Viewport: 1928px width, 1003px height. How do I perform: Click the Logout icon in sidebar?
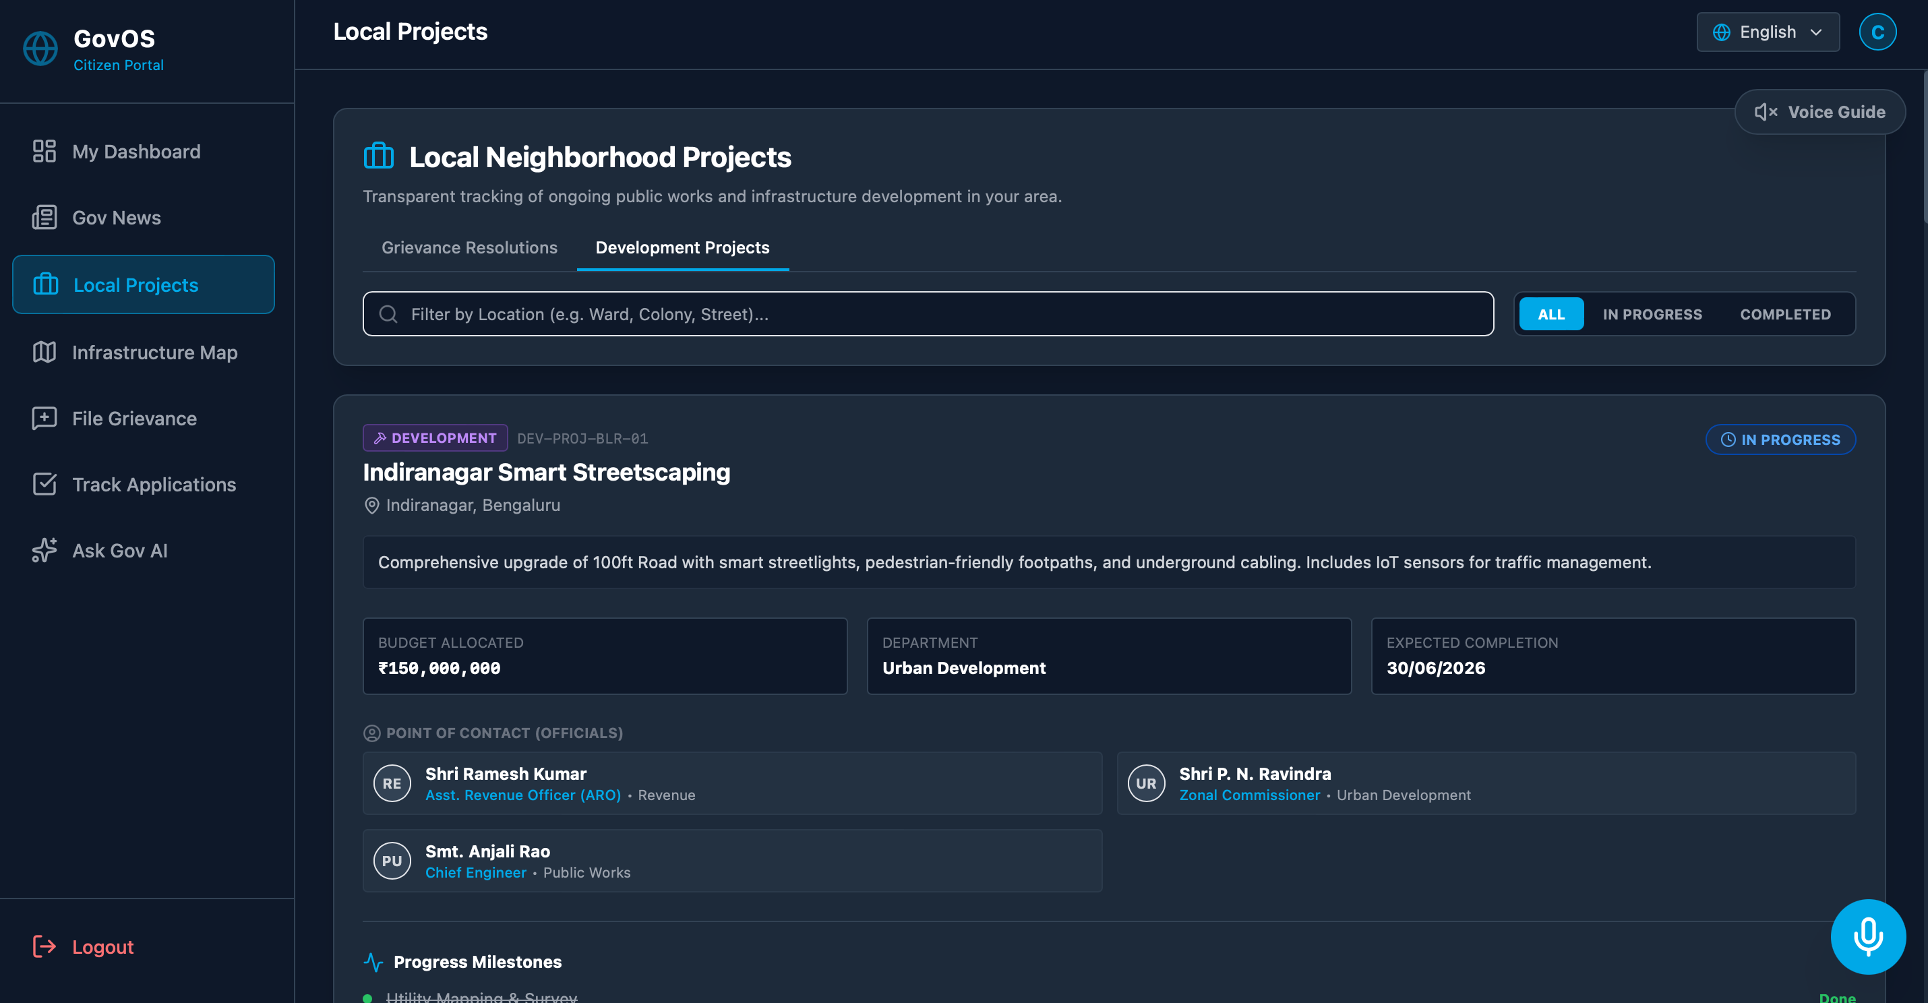[44, 946]
